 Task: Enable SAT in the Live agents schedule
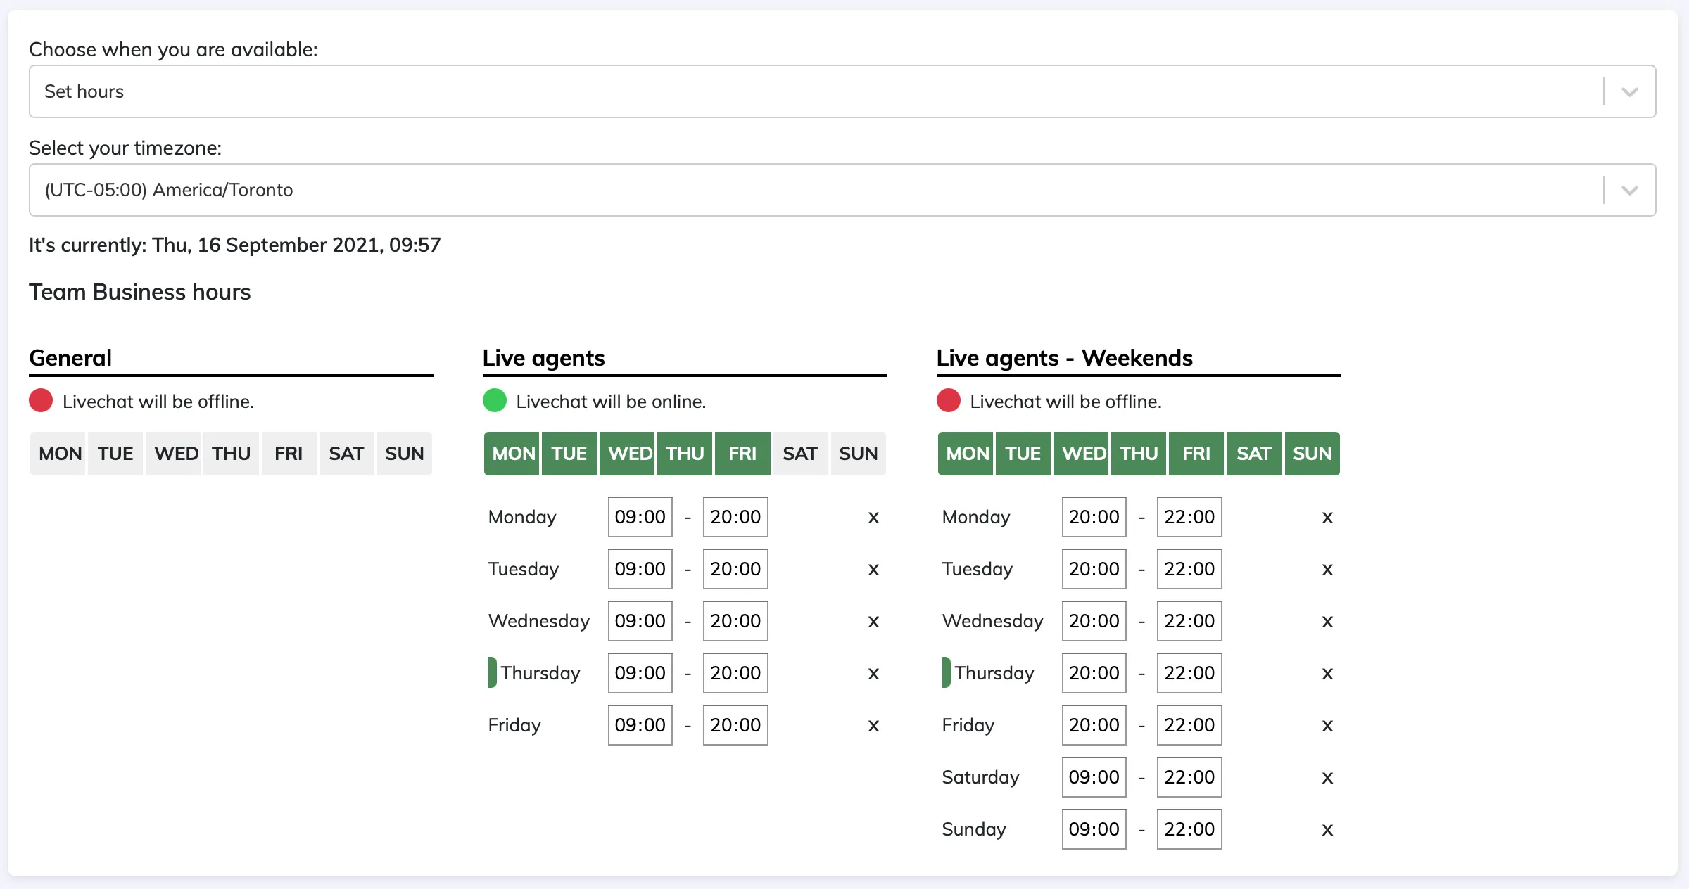pos(801,454)
